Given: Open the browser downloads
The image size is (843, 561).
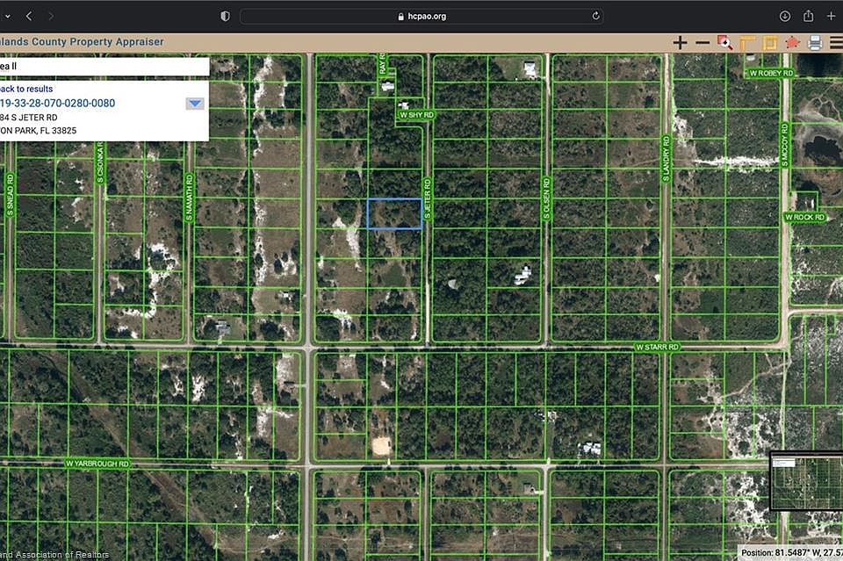Looking at the screenshot, I should (x=785, y=16).
